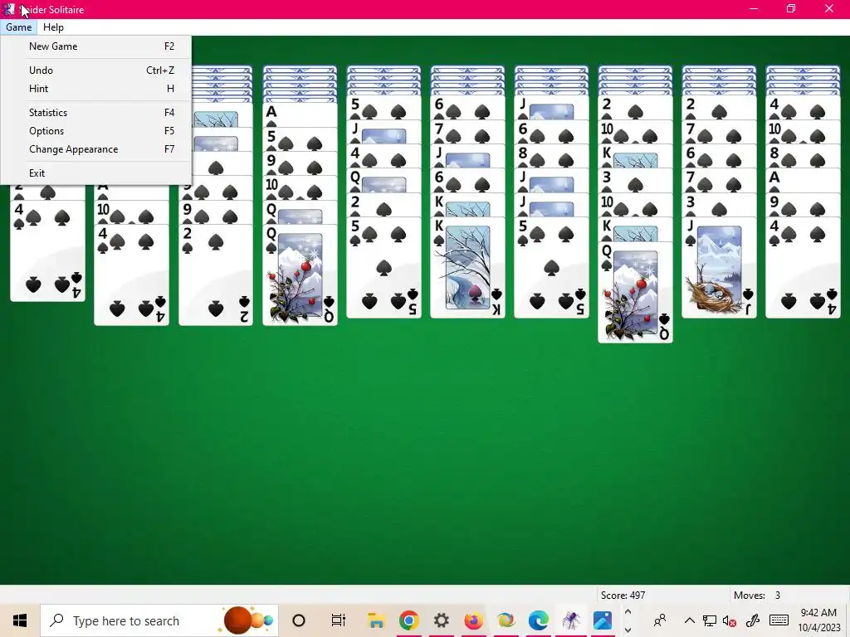Open the network status tray icon
This screenshot has height=637, width=850.
point(709,620)
